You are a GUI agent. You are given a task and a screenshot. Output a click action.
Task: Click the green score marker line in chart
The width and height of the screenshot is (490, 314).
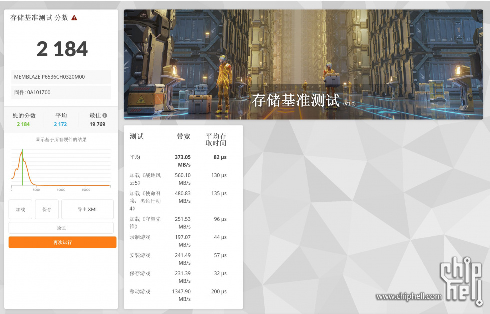coord(23,167)
